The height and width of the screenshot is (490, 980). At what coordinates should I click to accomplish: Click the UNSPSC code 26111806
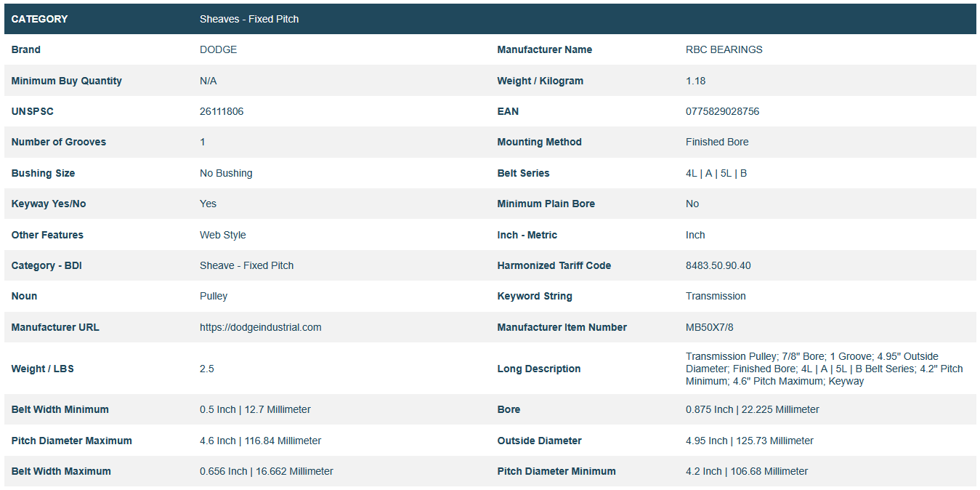222,111
